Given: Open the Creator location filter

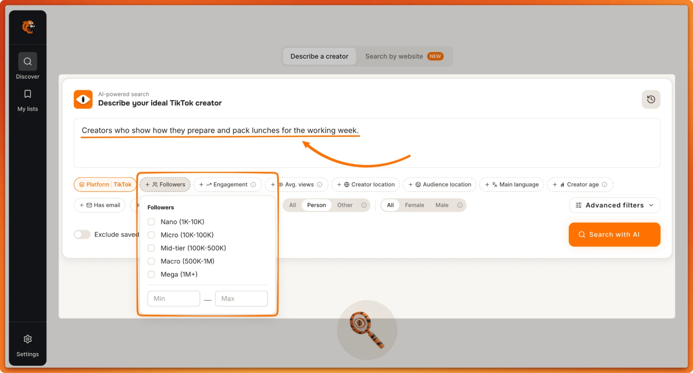Looking at the screenshot, I should pyautogui.click(x=366, y=185).
